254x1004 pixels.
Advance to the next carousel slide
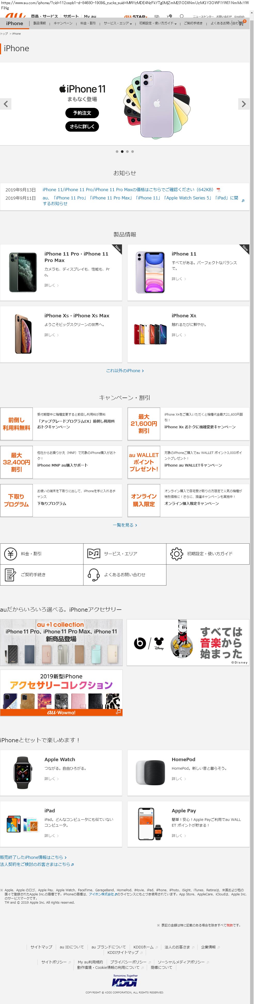pyautogui.click(x=243, y=104)
